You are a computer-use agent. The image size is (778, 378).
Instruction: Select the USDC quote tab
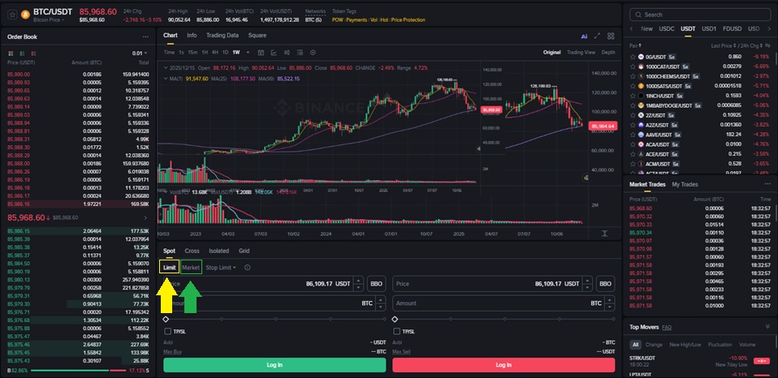click(x=667, y=28)
